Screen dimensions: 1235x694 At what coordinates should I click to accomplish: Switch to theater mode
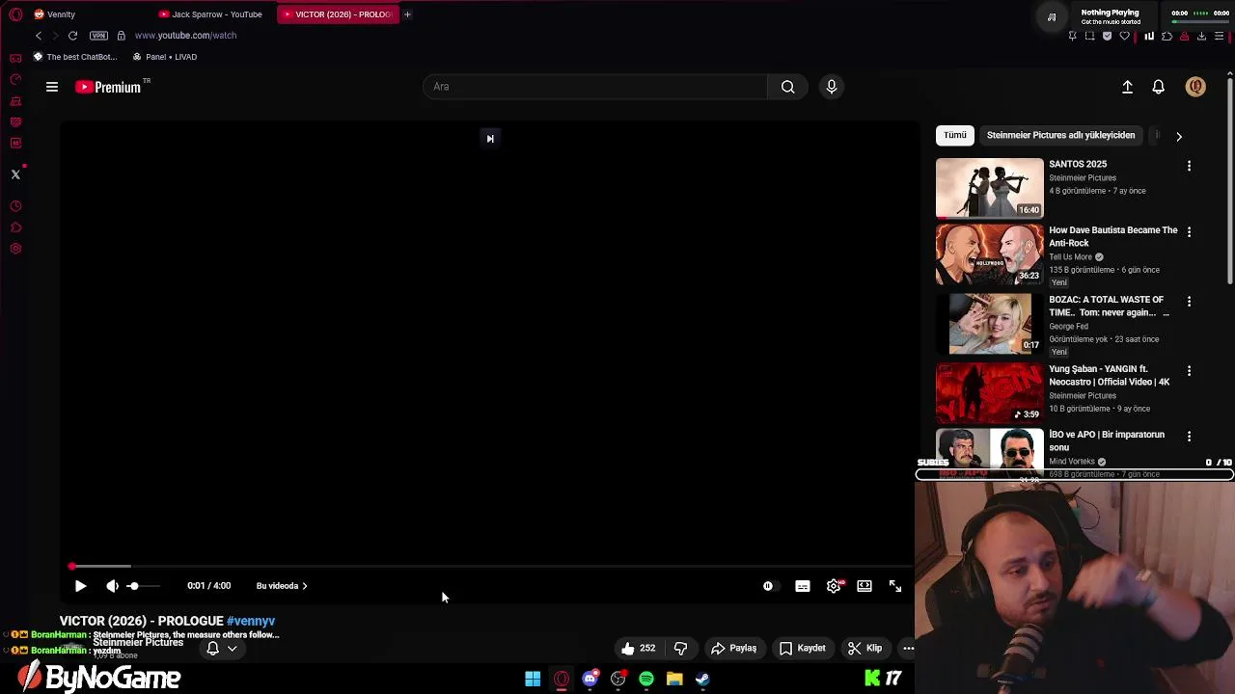[864, 586]
